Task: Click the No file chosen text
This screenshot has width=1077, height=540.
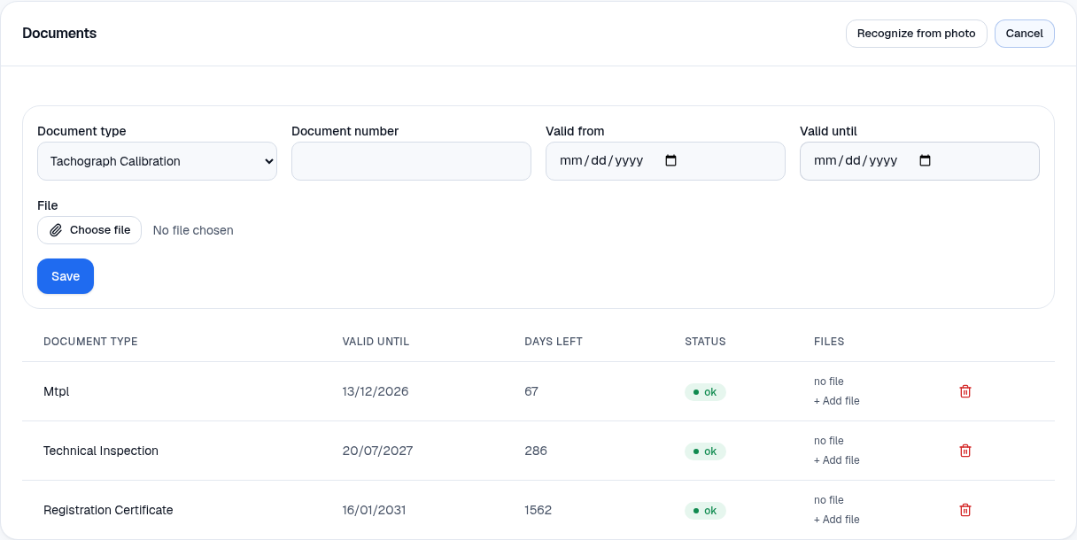Action: [x=193, y=230]
